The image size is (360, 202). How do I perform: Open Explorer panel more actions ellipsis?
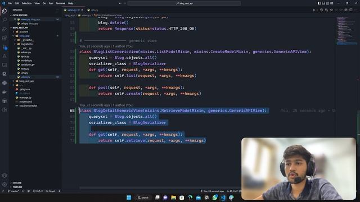[x=57, y=10]
